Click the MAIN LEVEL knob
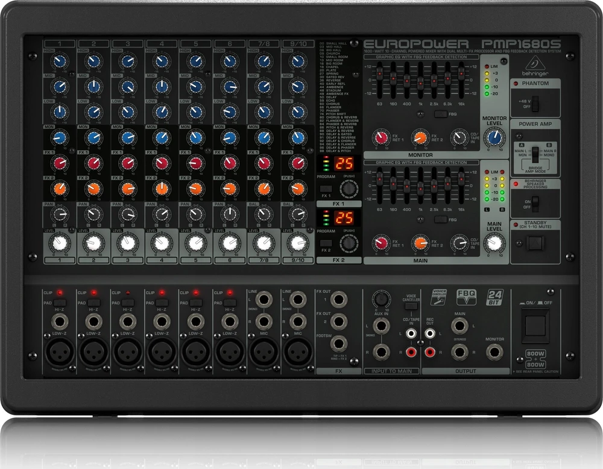Screen dimensions: 603x469 (494, 243)
